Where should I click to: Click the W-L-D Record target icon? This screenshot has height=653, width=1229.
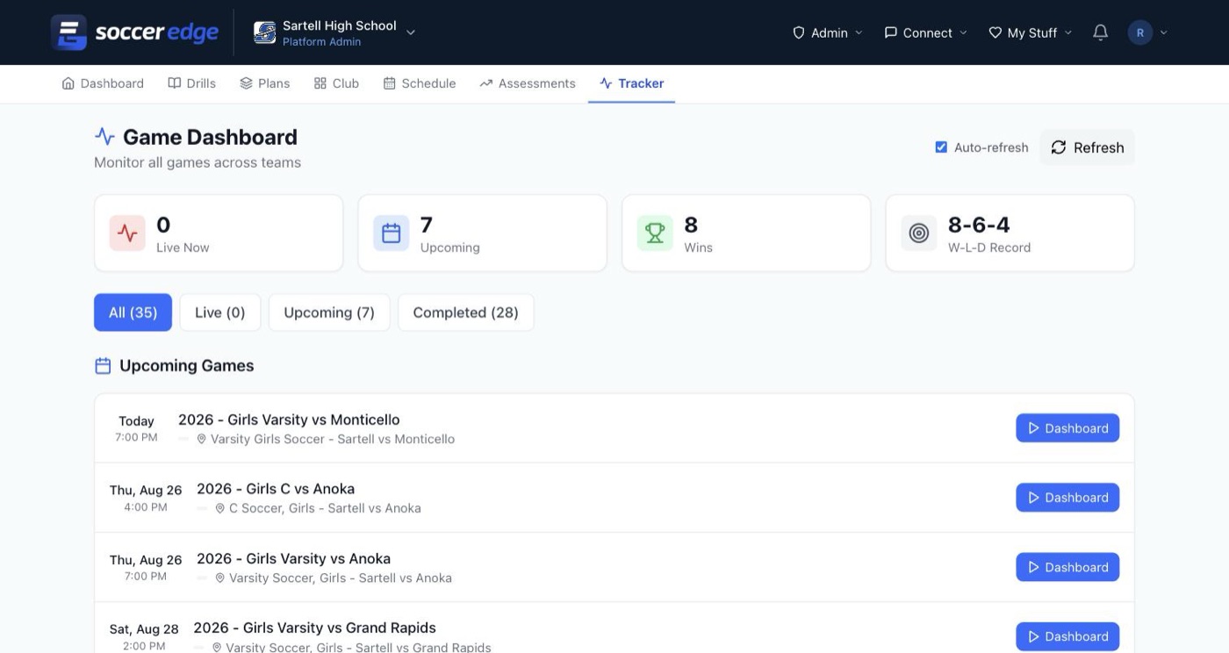point(919,233)
